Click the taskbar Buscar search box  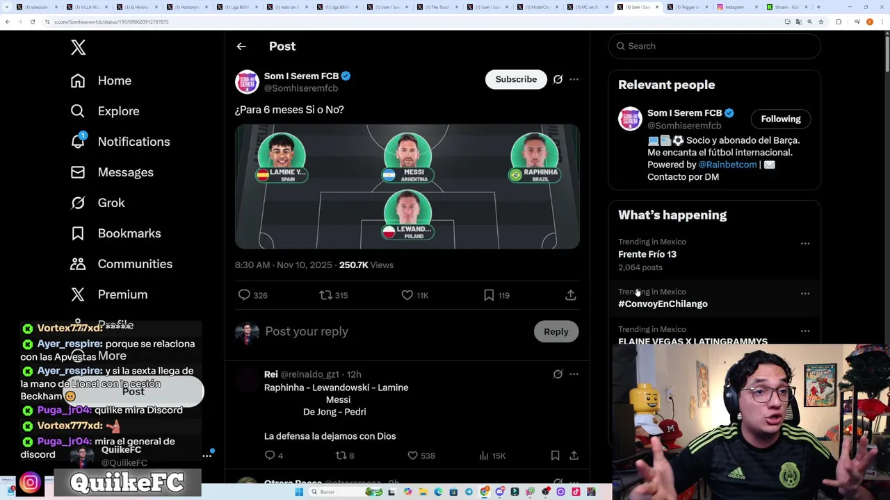346,492
